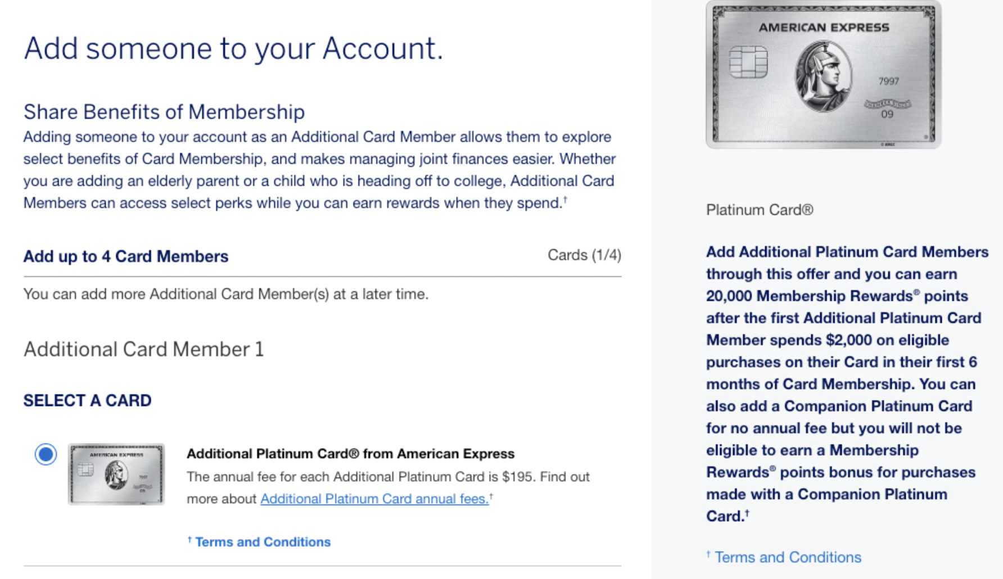Click the American Express wordmark on the card art
1003x579 pixels.
824,26
